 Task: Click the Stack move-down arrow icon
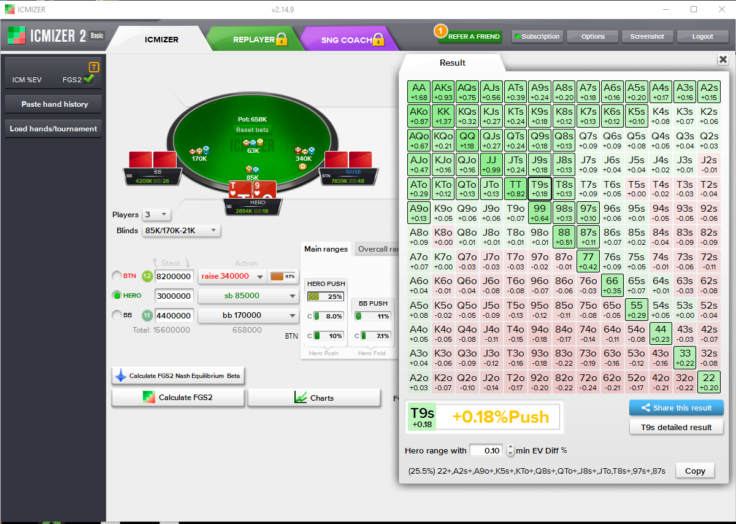pyautogui.click(x=188, y=263)
